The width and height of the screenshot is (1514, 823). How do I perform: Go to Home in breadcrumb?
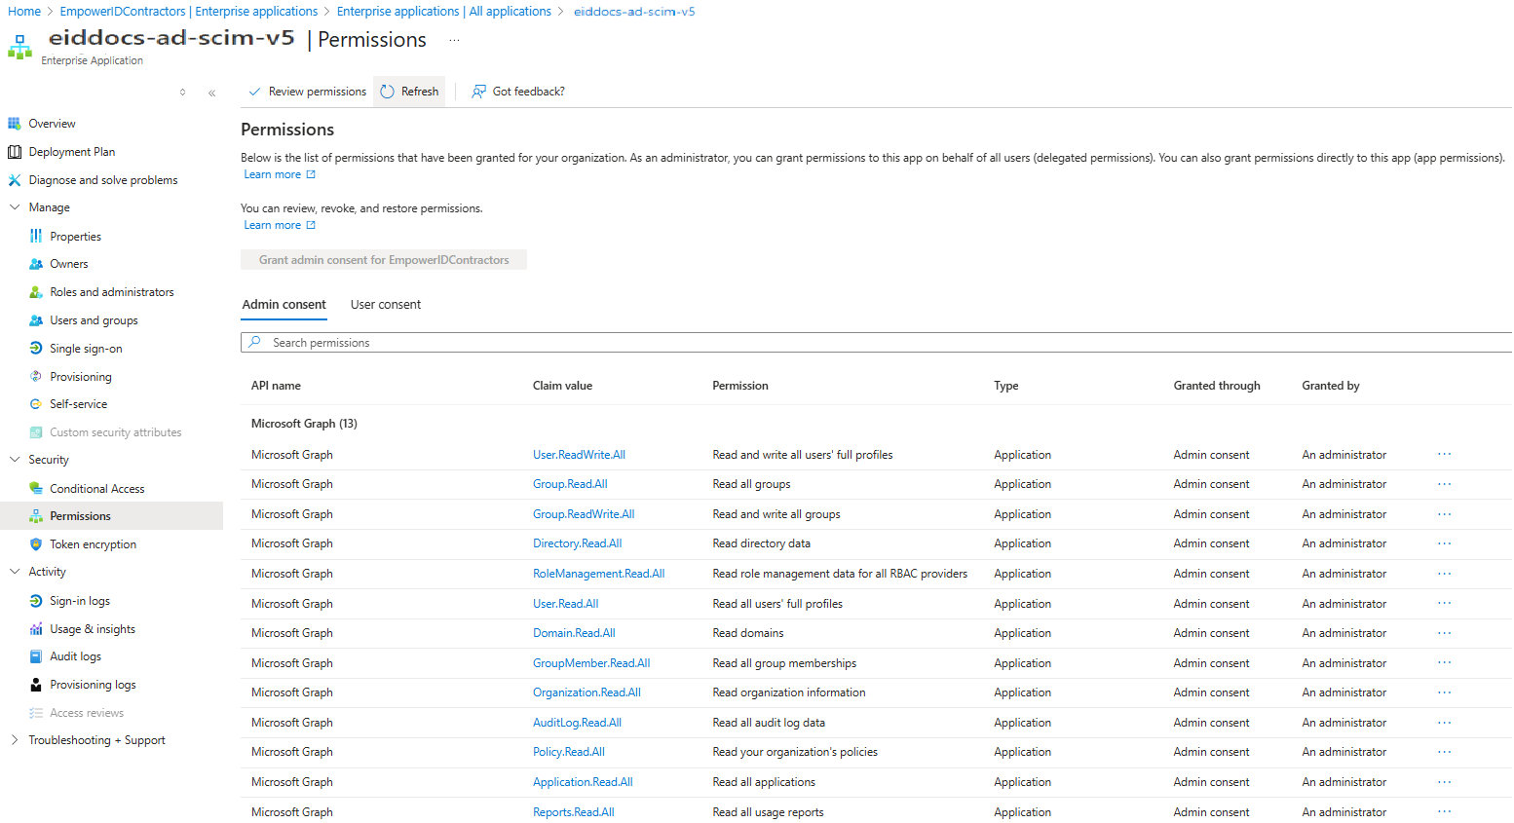(x=24, y=12)
